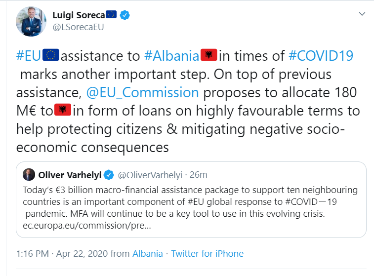
Task: Click Oliver Varhelyi's small avatar
Action: coord(29,175)
